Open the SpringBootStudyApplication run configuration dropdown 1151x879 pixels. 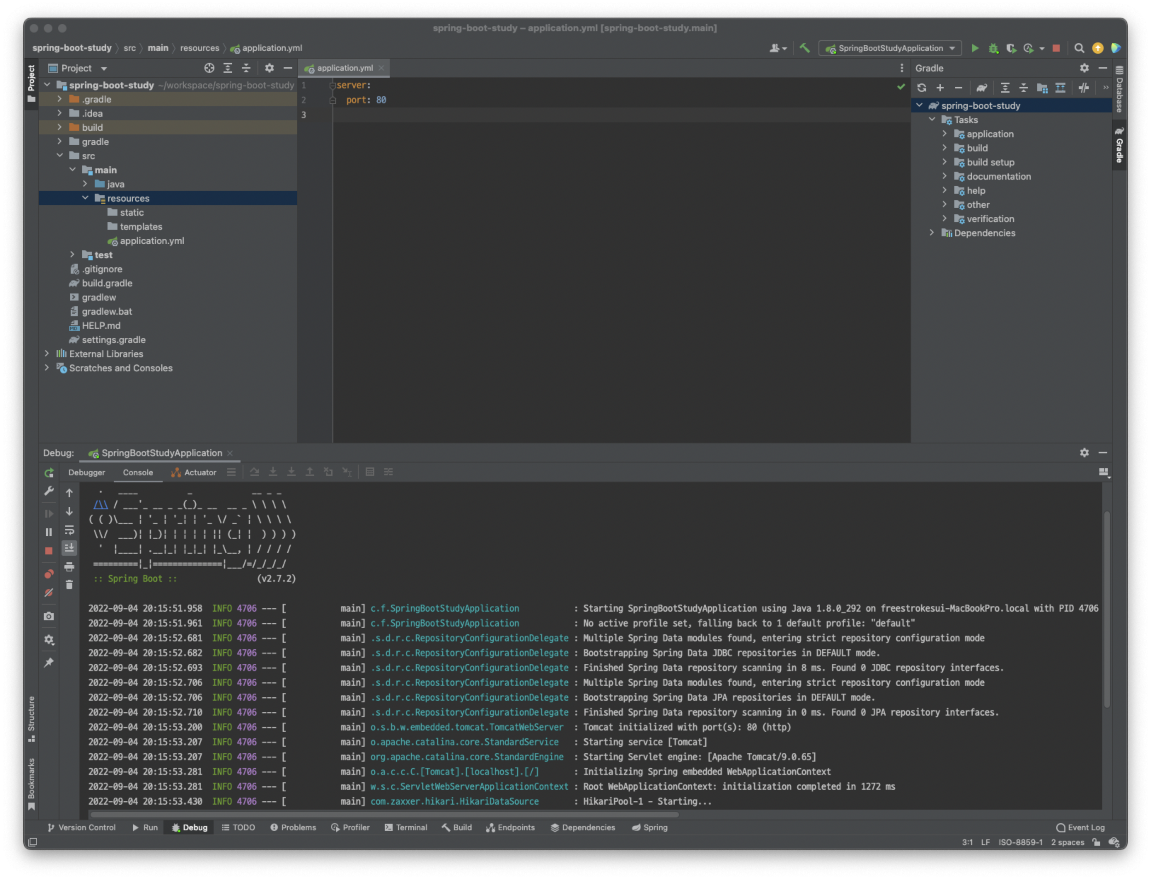[890, 48]
